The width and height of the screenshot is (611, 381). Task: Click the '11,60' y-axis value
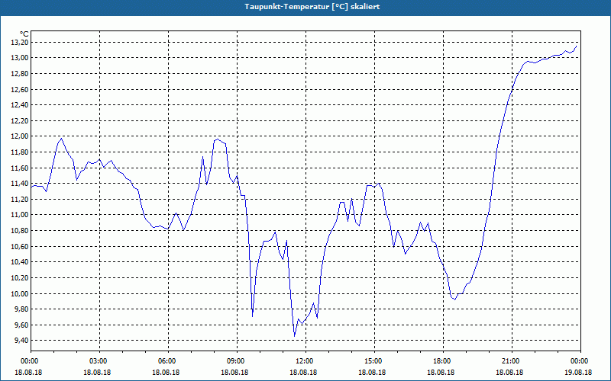pos(20,168)
